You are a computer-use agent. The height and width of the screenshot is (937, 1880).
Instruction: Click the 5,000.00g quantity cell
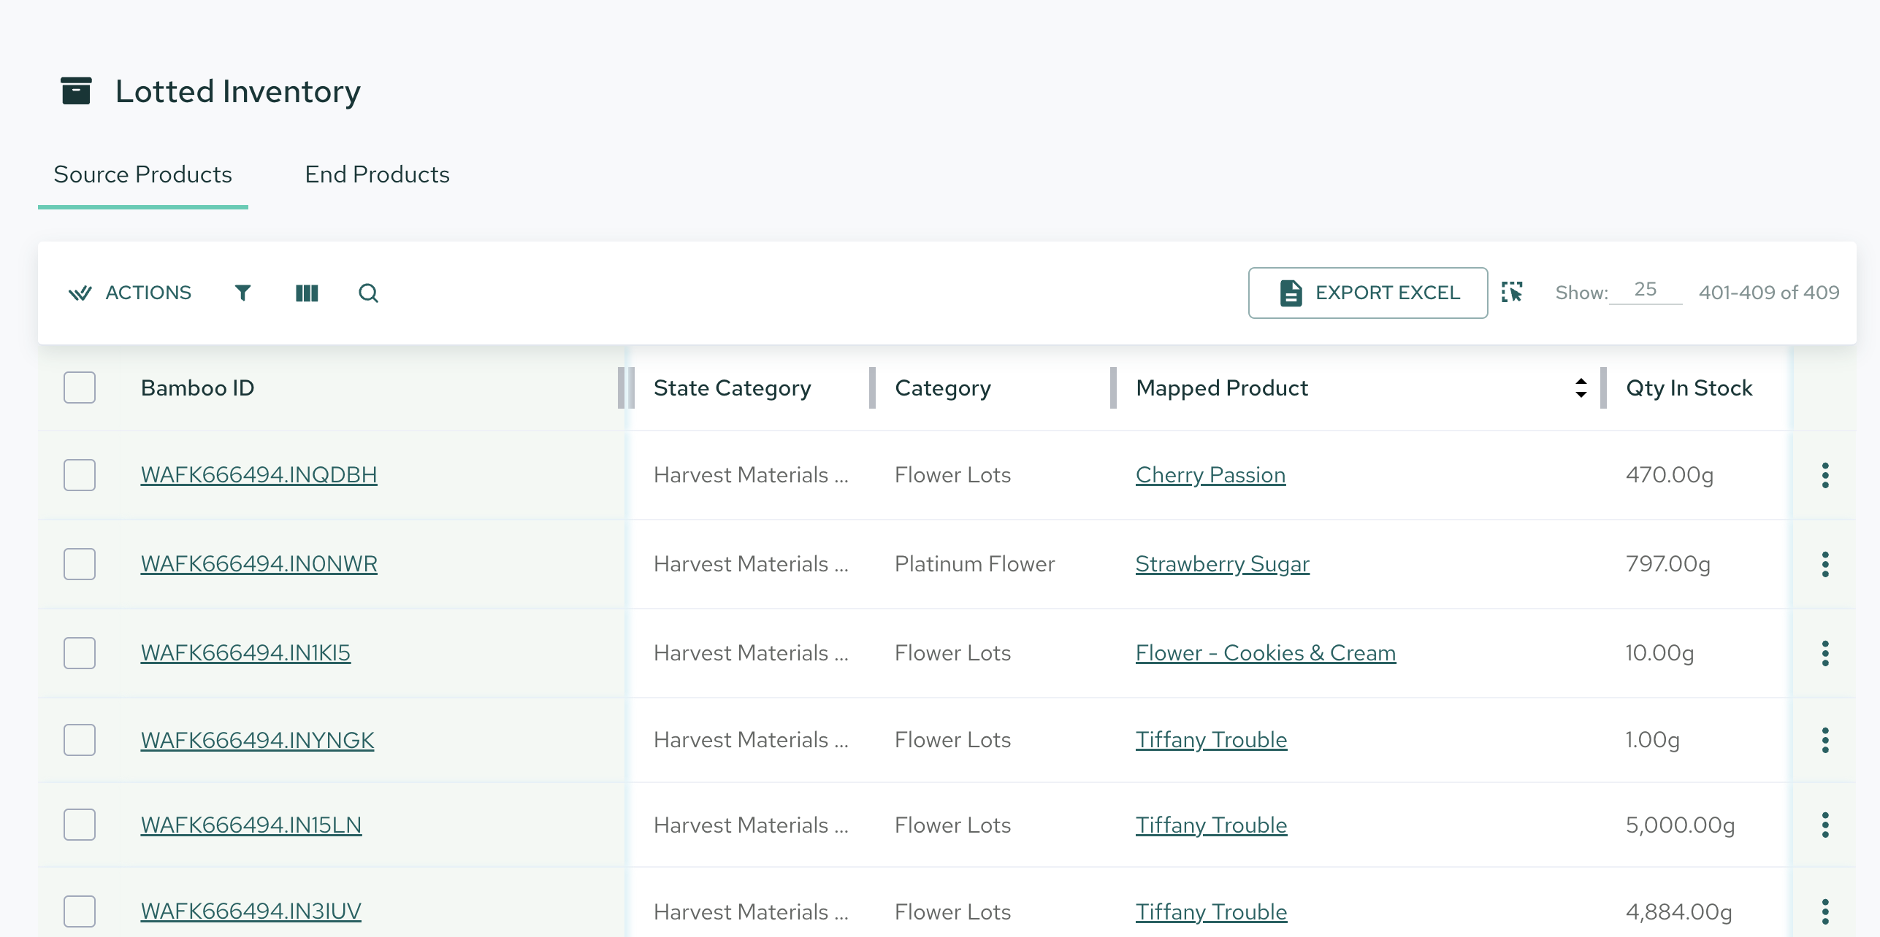pos(1680,825)
